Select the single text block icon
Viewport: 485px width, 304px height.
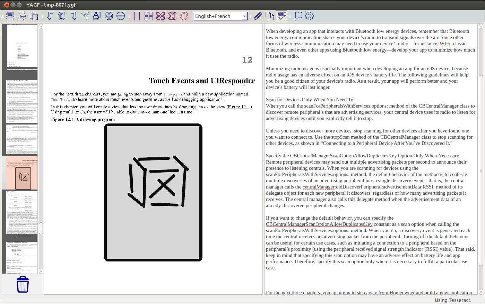pyautogui.click(x=137, y=16)
